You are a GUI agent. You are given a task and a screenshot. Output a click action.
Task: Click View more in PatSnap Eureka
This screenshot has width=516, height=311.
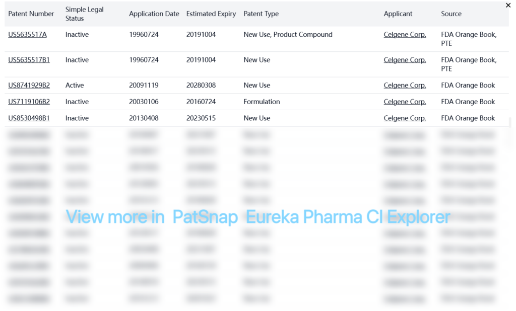[x=257, y=217]
